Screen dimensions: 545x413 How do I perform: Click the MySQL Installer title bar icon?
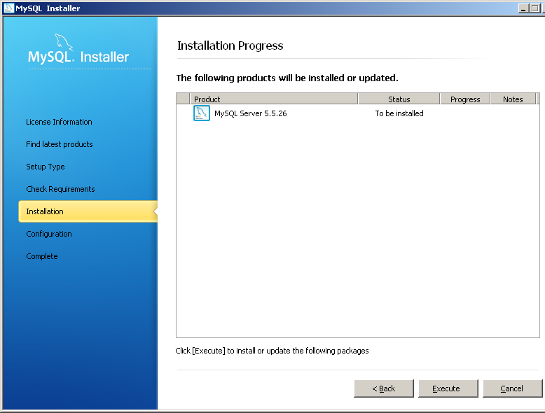pyautogui.click(x=8, y=8)
